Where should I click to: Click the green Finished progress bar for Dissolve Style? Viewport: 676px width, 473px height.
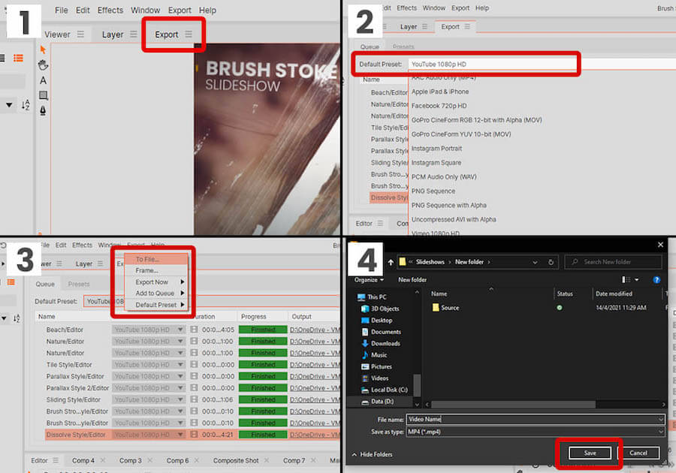tap(262, 434)
